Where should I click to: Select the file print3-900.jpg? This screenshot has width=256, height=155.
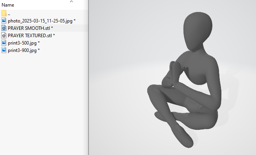tap(24, 50)
